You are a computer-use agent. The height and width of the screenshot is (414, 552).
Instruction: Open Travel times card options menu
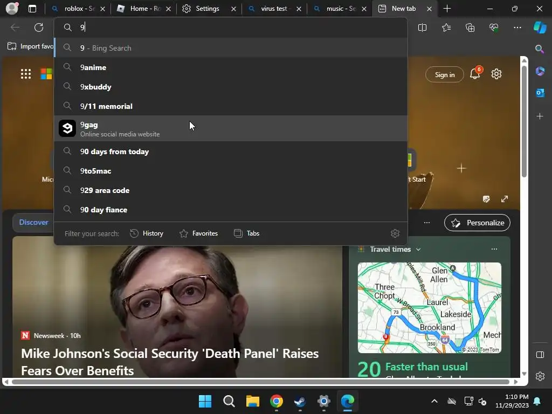tap(494, 249)
